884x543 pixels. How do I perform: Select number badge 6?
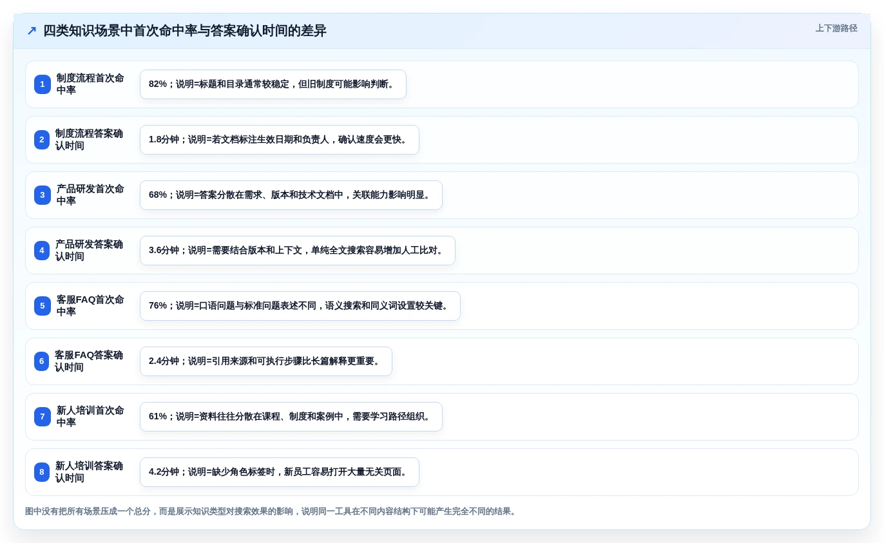[x=42, y=361]
